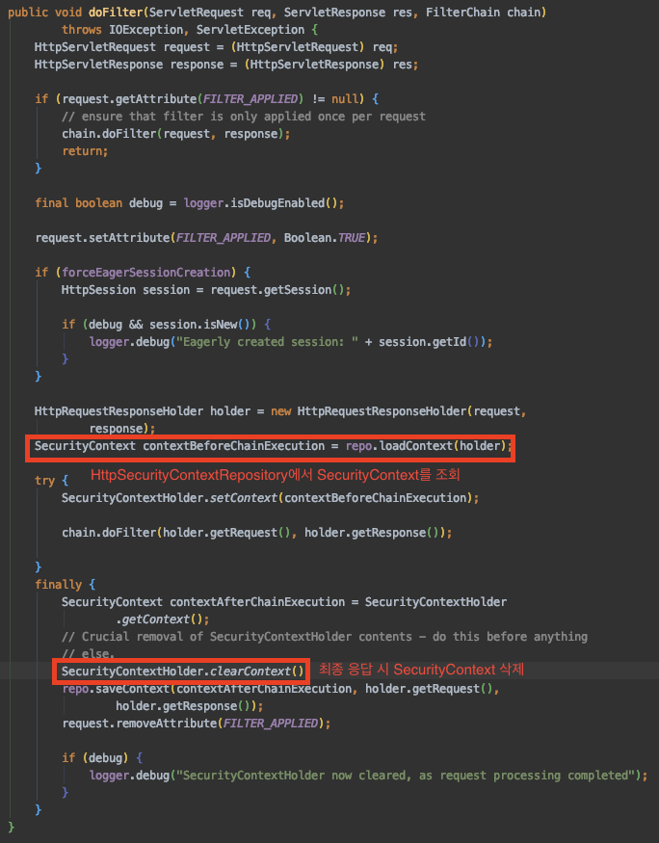Click the isDebugEnabled method call
Image resolution: width=659 pixels, height=843 pixels.
coord(277,203)
